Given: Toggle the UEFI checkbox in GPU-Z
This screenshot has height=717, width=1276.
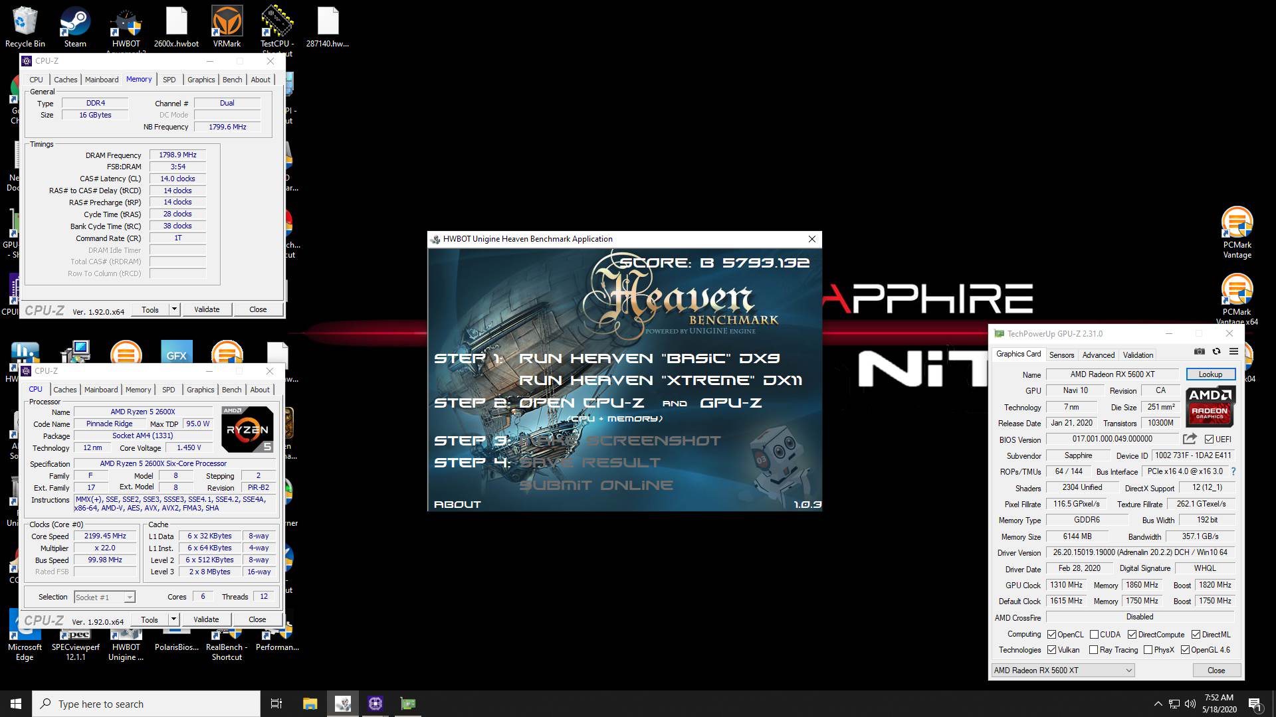Looking at the screenshot, I should pos(1209,439).
